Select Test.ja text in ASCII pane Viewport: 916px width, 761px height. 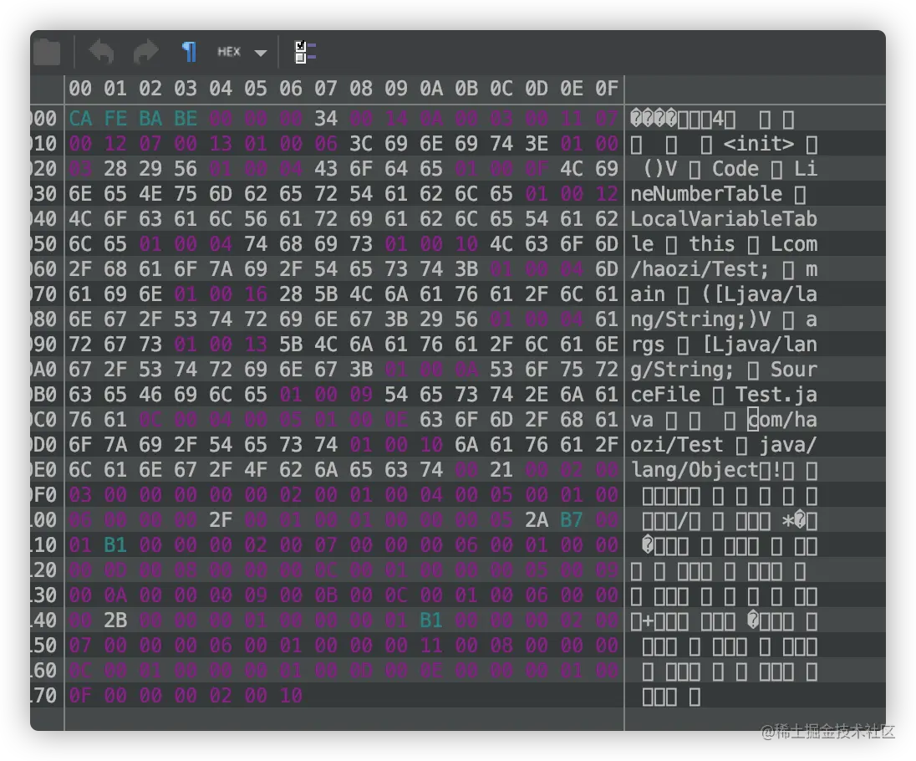776,395
